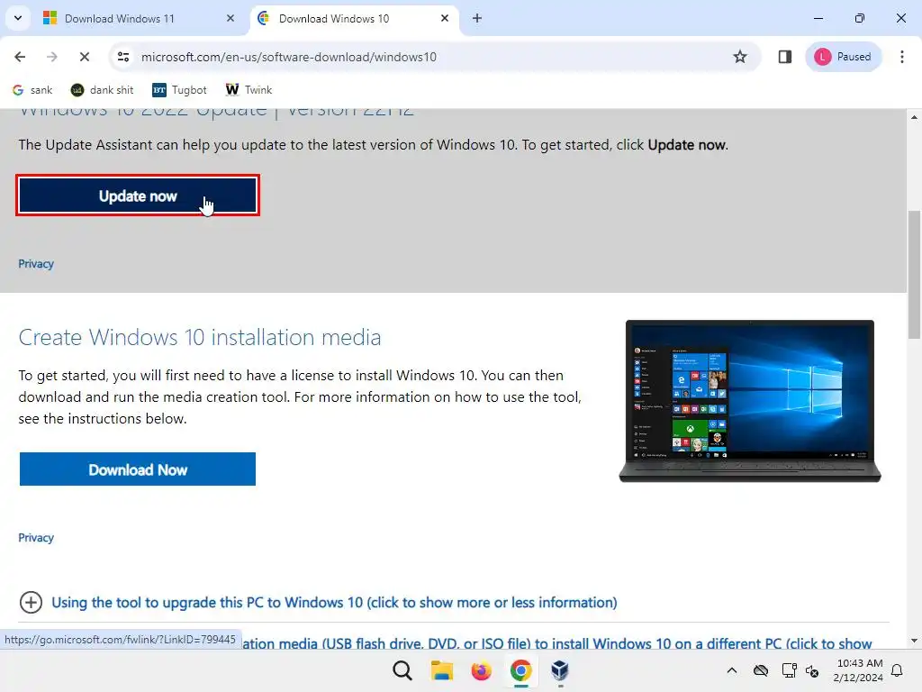Open VirtualBox from the taskbar
This screenshot has height=692, width=922.
(560, 670)
